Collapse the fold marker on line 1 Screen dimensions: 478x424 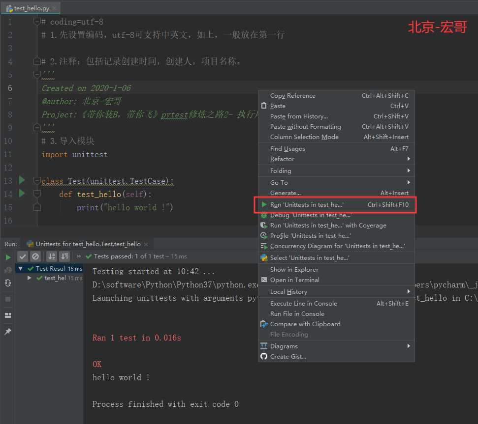pos(36,21)
